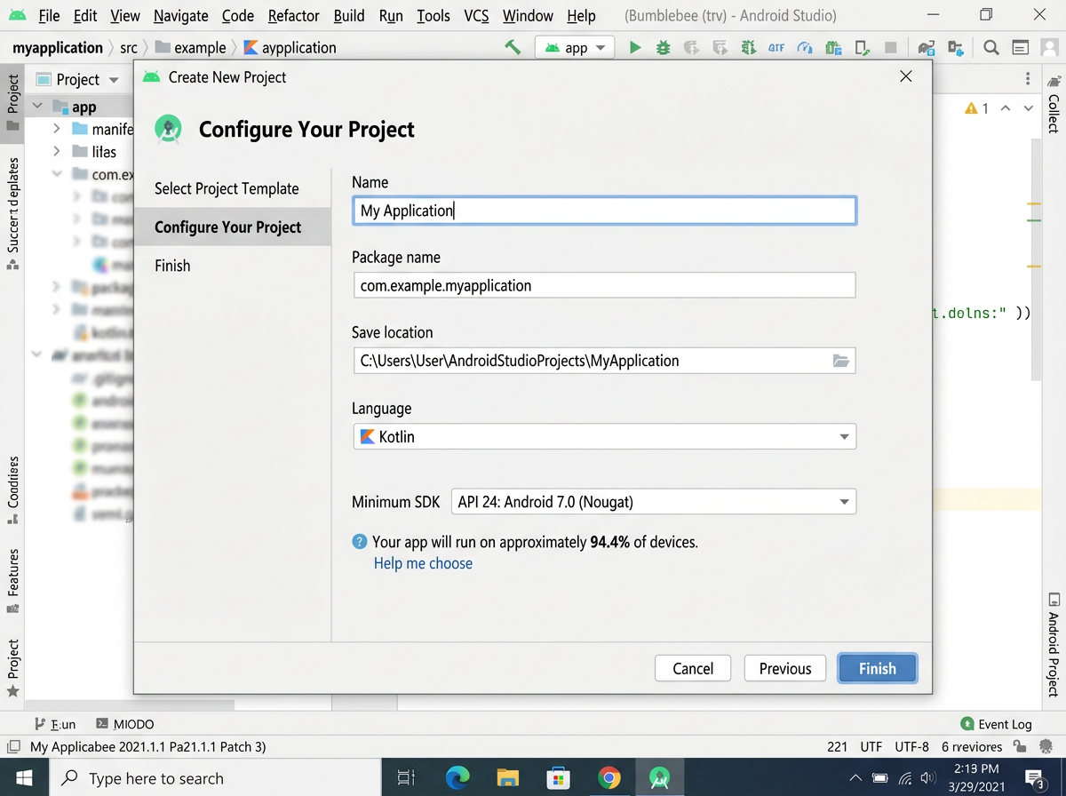Click Windows taskbar search box

point(214,778)
